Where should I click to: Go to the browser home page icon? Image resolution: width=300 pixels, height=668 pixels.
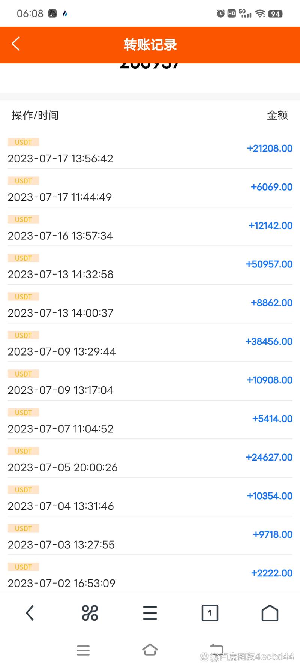270,613
